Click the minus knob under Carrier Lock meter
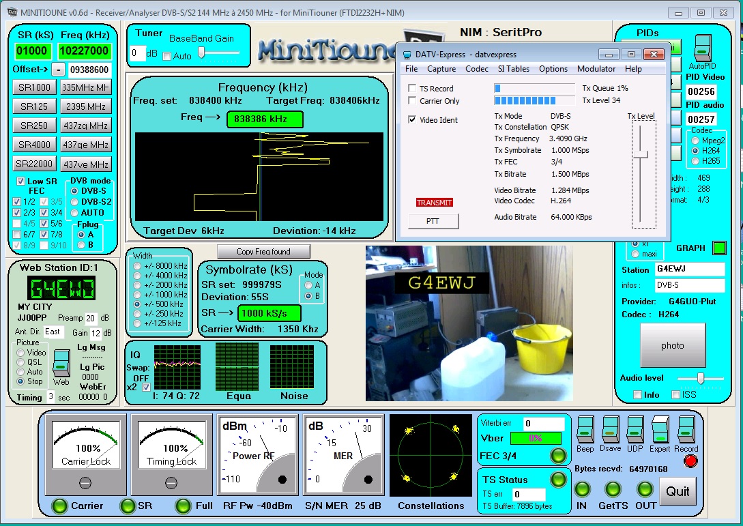 [x=85, y=483]
